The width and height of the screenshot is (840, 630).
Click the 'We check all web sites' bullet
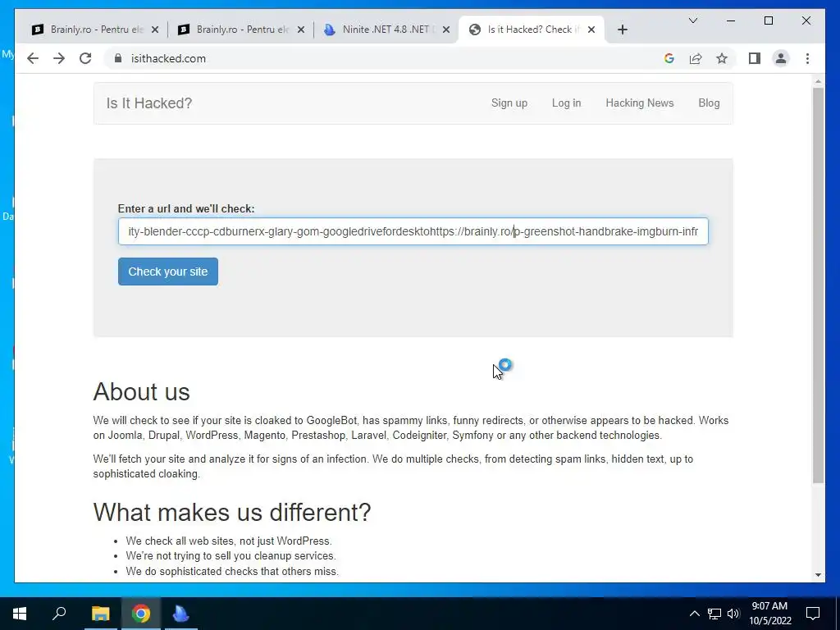(229, 541)
